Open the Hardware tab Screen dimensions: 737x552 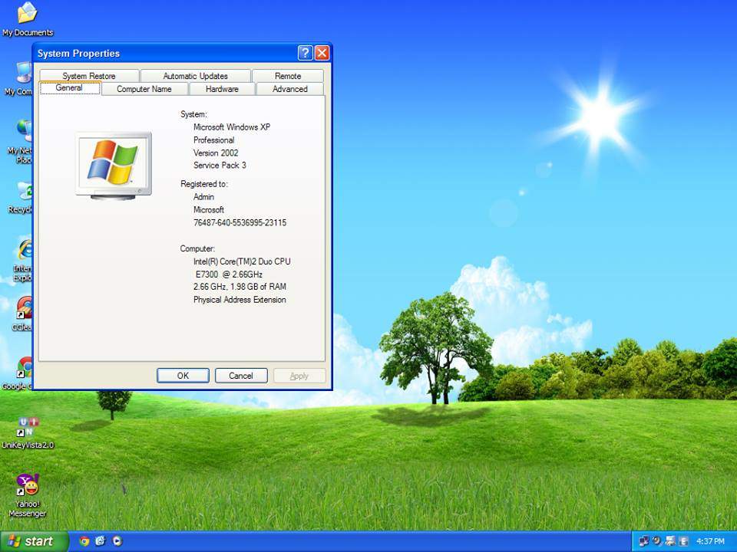(x=222, y=89)
